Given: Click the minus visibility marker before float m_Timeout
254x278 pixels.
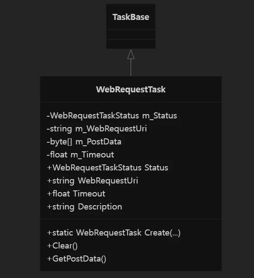Looking at the screenshot, I should pos(48,155).
